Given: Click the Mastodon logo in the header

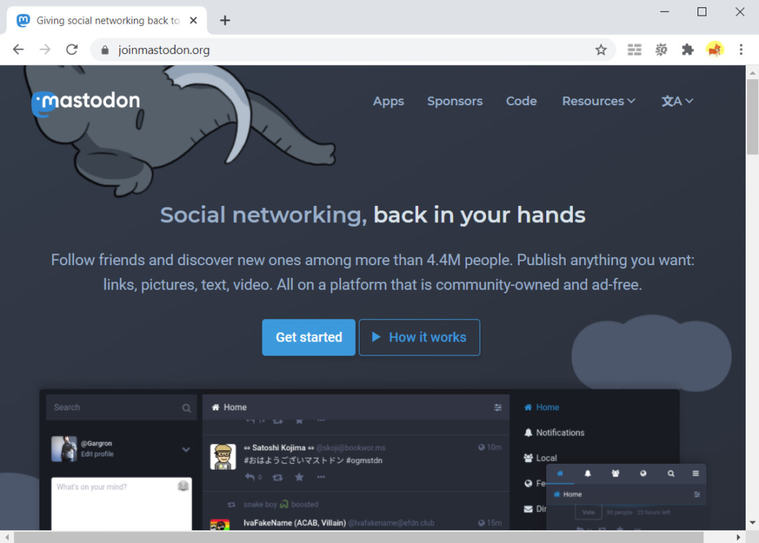Looking at the screenshot, I should coord(86,102).
